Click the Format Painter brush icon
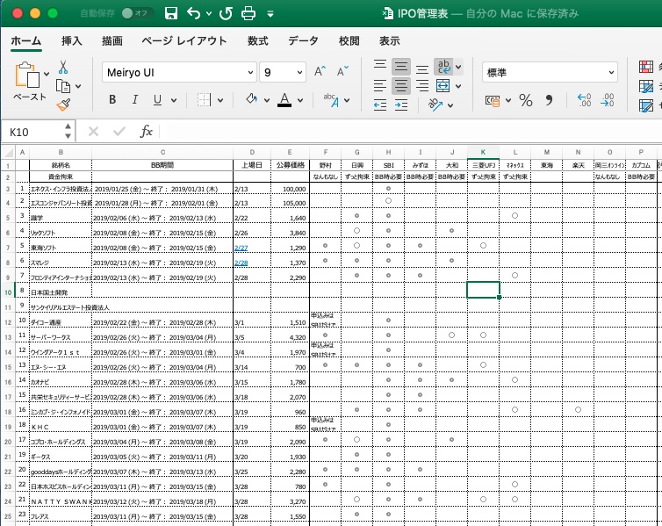The image size is (662, 526). (x=63, y=104)
